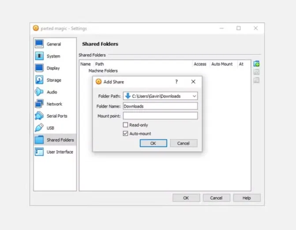The height and width of the screenshot is (230, 296).
Task: Open the Serial Ports category
Action: coord(56,116)
